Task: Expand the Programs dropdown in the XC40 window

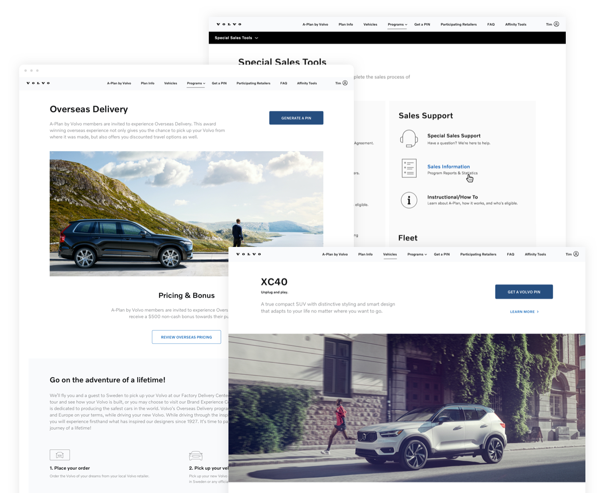Action: 417,255
